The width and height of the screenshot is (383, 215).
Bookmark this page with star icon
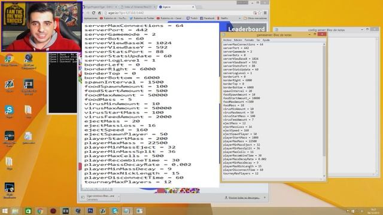tap(260, 13)
